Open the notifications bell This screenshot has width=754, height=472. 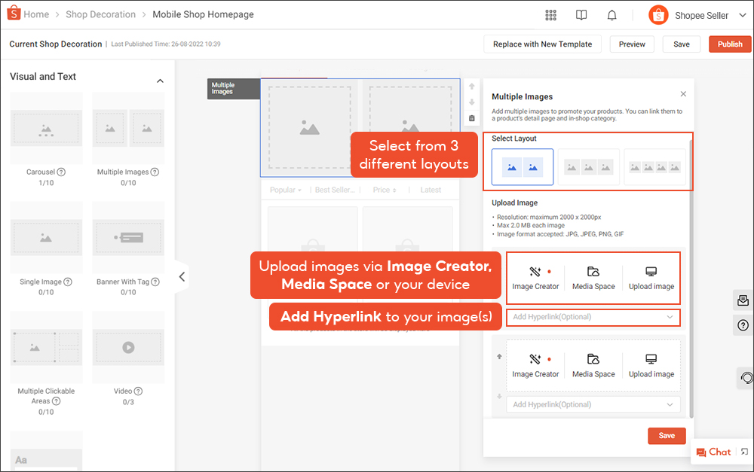click(612, 15)
